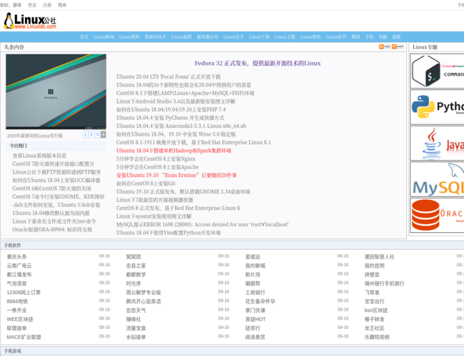The width and height of the screenshot is (464, 357).
Task: Open the command-line Linux topic image
Action: (437, 71)
